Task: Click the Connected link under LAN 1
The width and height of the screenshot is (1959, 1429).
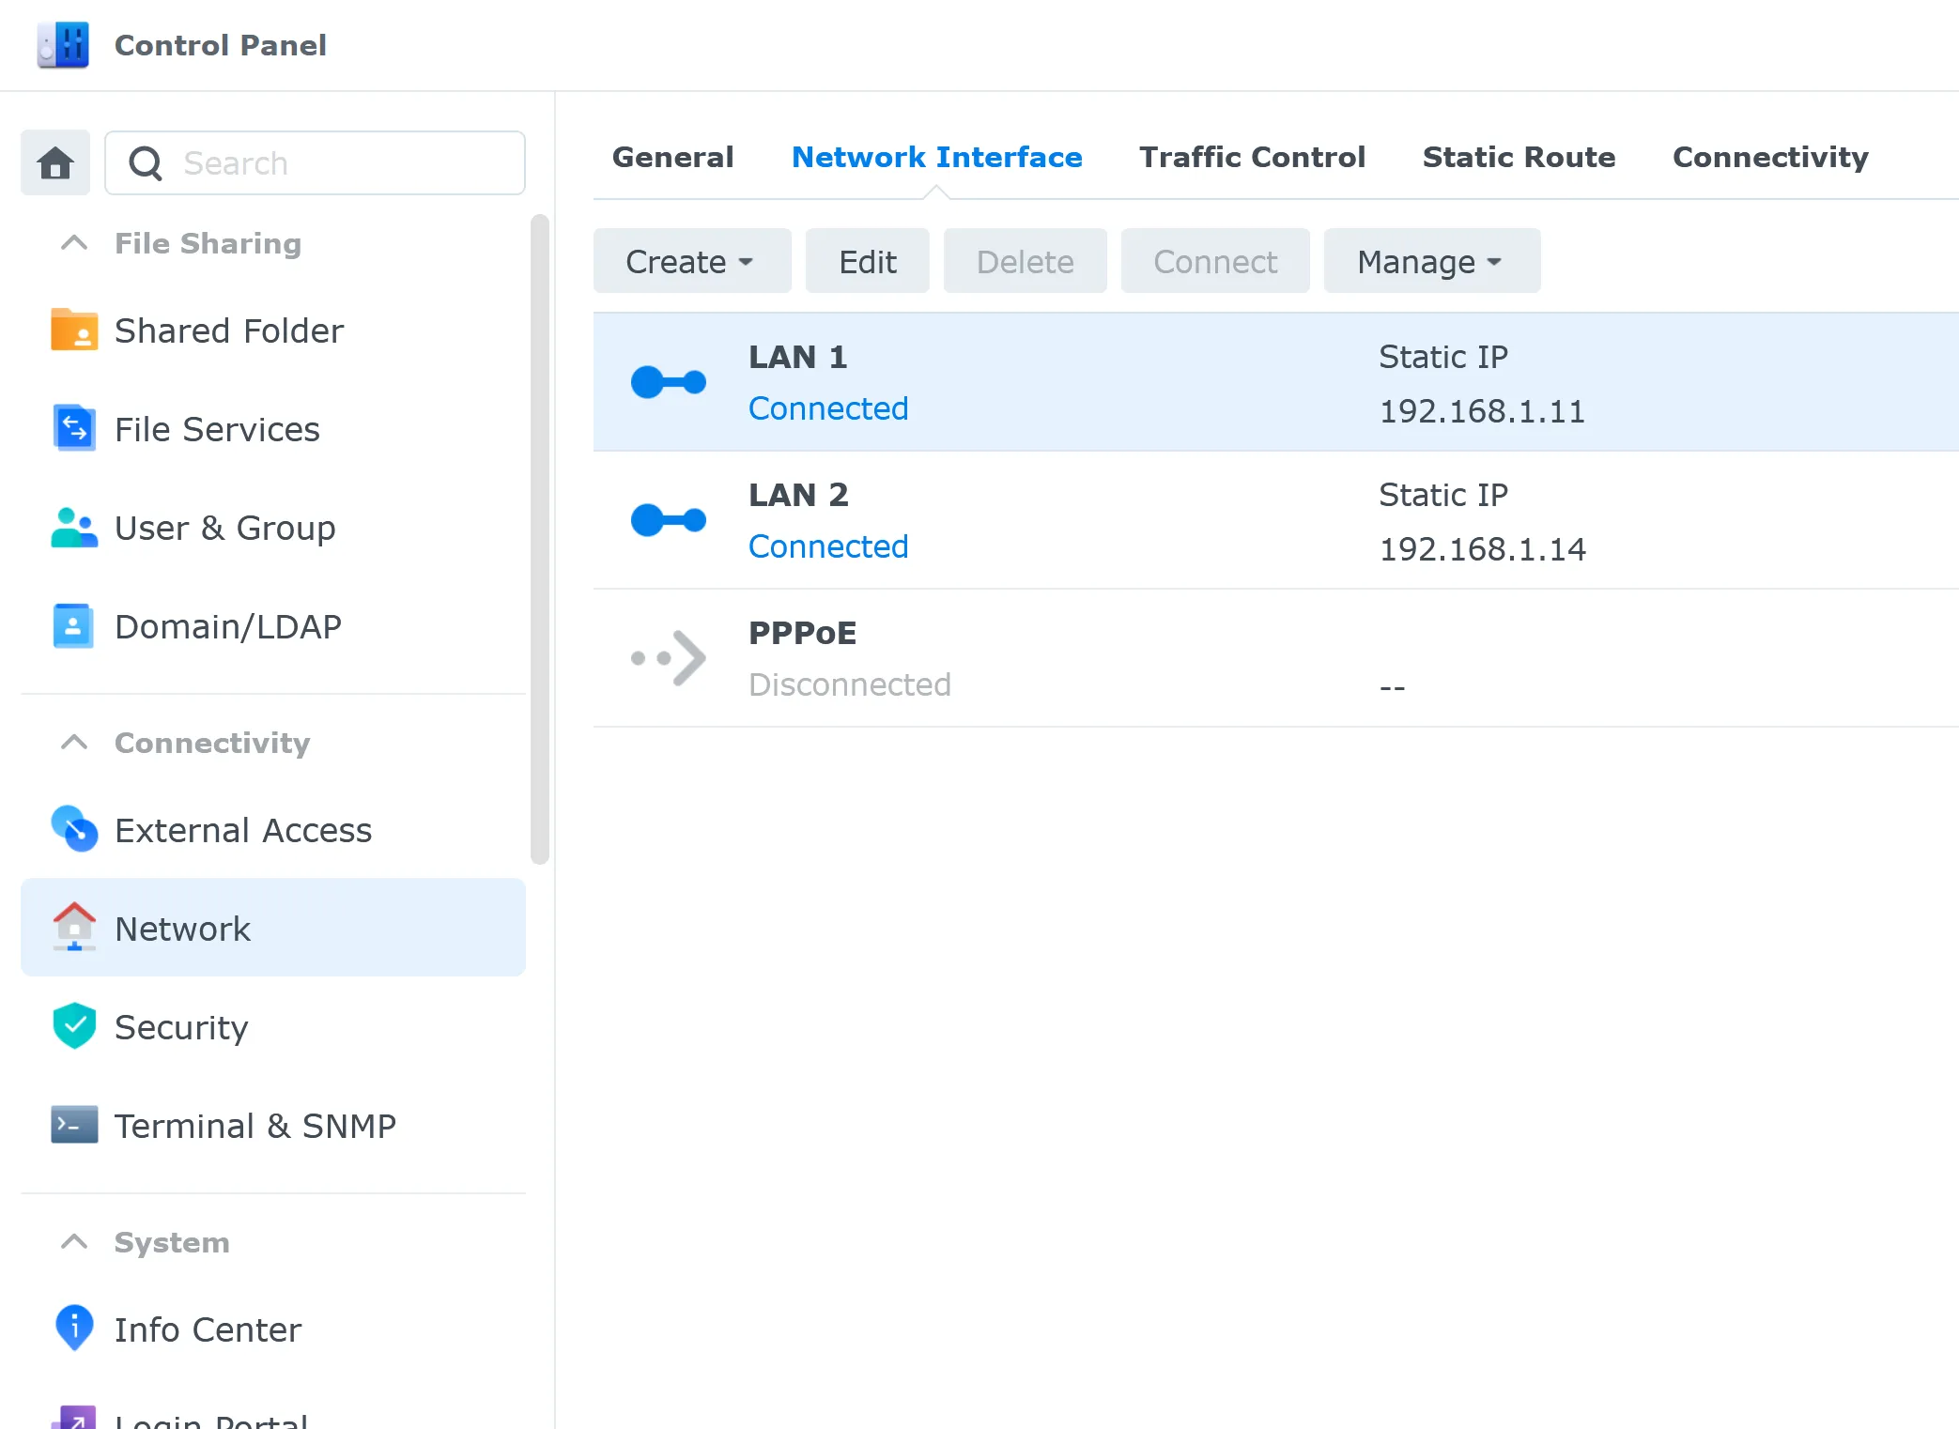Action: 827,408
